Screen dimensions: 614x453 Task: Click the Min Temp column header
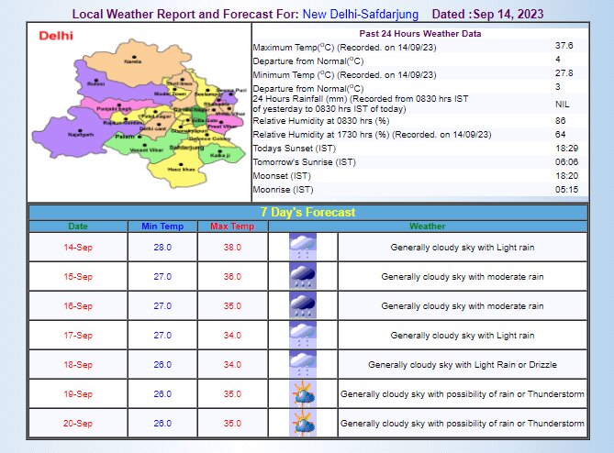[162, 226]
